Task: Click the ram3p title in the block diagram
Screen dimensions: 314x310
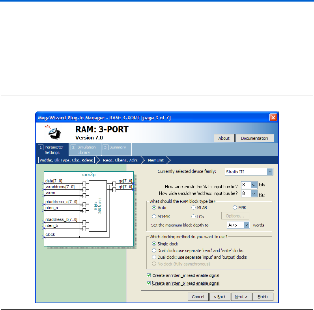Action: 89,174
